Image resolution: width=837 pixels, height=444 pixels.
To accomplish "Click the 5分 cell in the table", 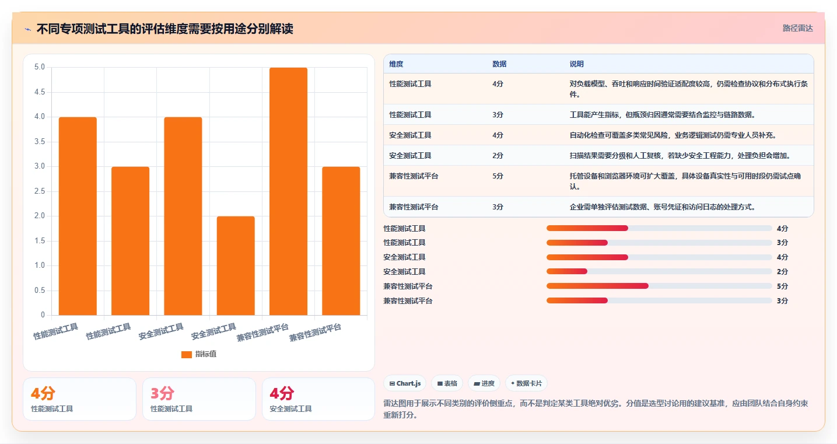I will (x=498, y=176).
